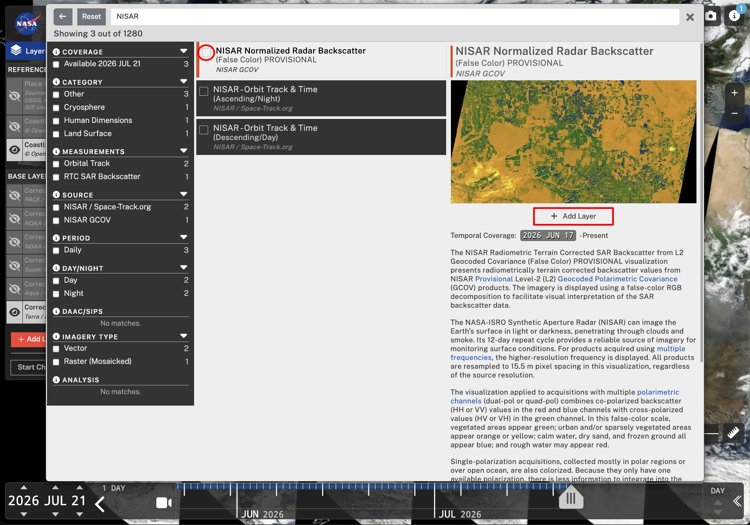Click the JUL 2026 timeline marker
The width and height of the screenshot is (750, 525).
460,514
